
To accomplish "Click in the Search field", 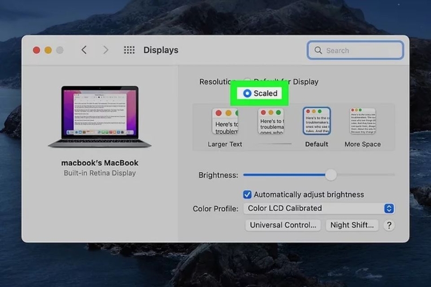I will pos(355,50).
